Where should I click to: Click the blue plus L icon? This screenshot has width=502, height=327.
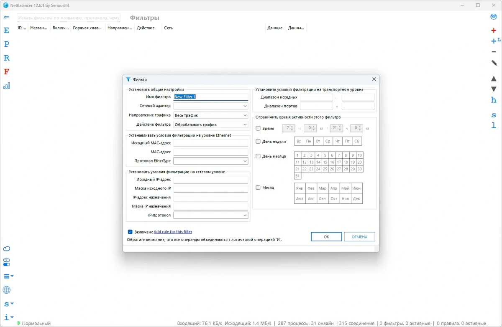tap(495, 41)
